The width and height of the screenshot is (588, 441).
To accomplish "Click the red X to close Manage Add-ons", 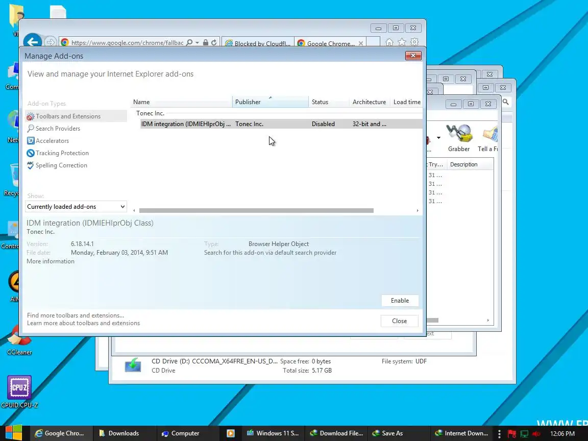I will (x=413, y=56).
